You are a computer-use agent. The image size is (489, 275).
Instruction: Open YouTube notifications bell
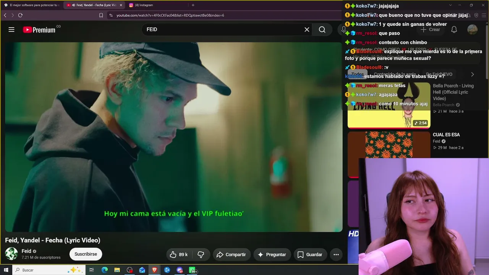[x=454, y=29]
